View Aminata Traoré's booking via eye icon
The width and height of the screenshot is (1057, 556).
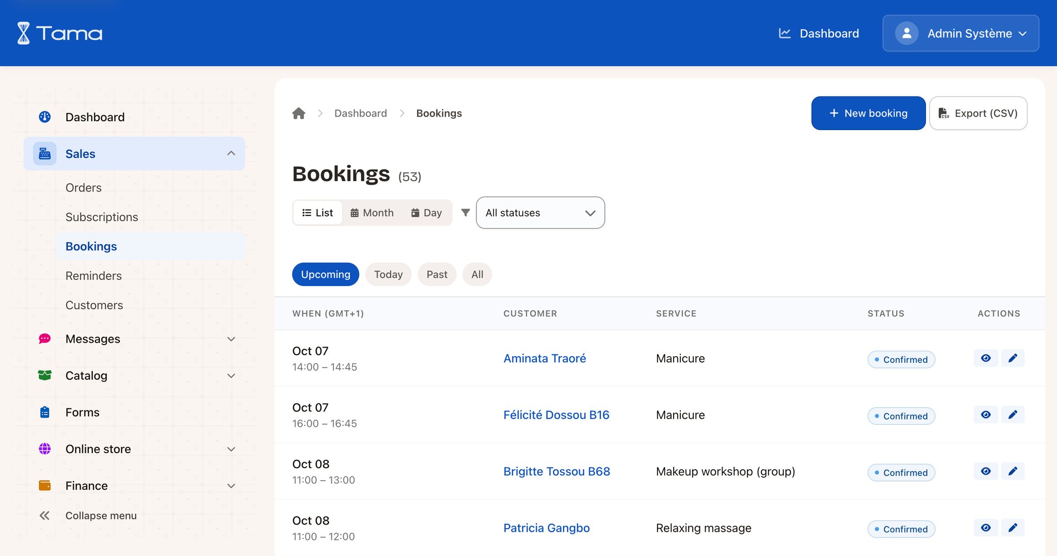(x=986, y=358)
